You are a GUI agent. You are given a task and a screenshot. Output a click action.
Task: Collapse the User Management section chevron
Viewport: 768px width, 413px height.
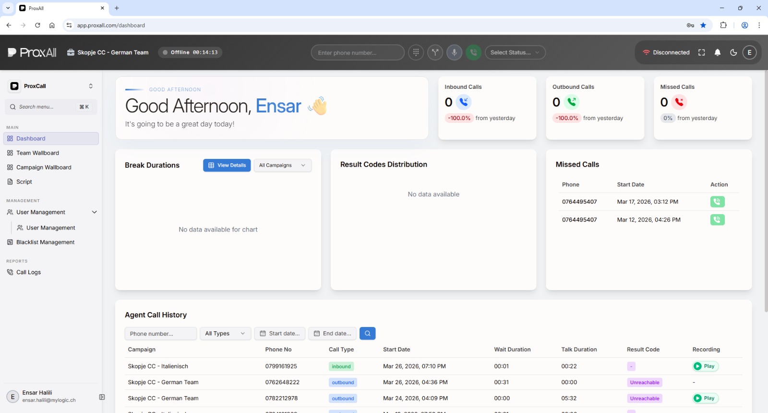click(94, 212)
